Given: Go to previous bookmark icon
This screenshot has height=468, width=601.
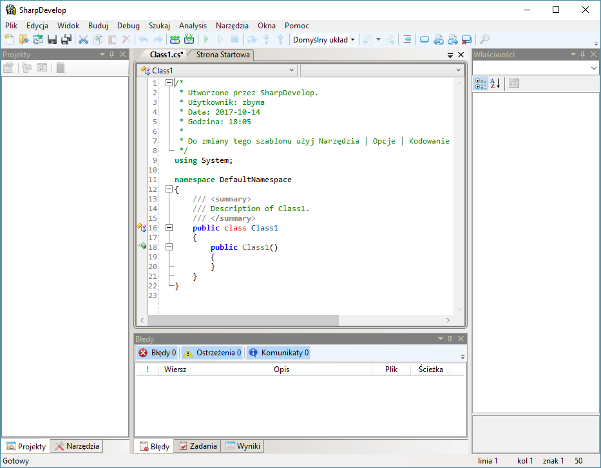Looking at the screenshot, I should pos(439,39).
